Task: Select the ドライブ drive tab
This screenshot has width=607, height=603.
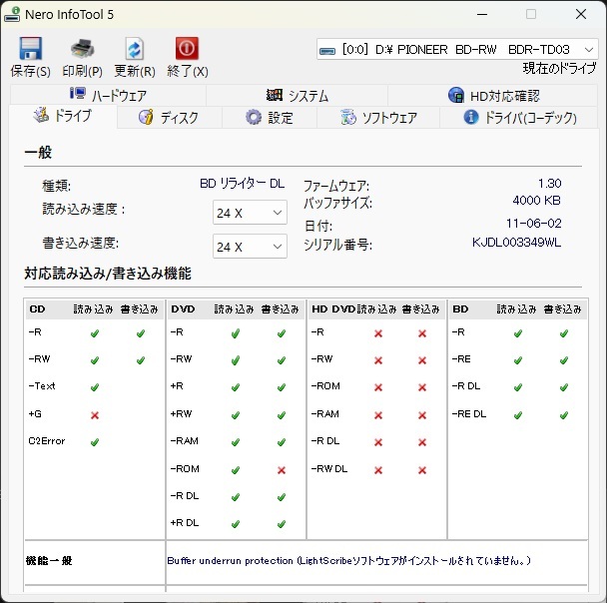Action: [62, 117]
